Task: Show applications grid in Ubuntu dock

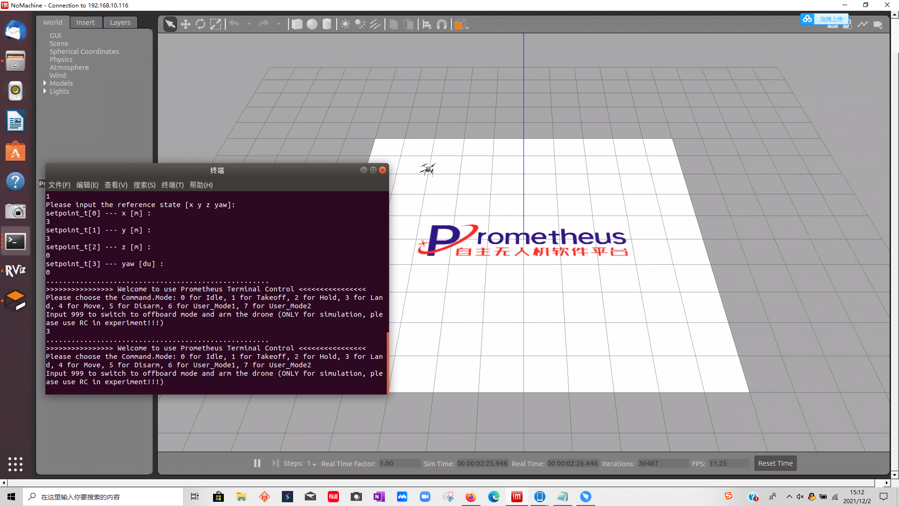Action: click(x=15, y=464)
